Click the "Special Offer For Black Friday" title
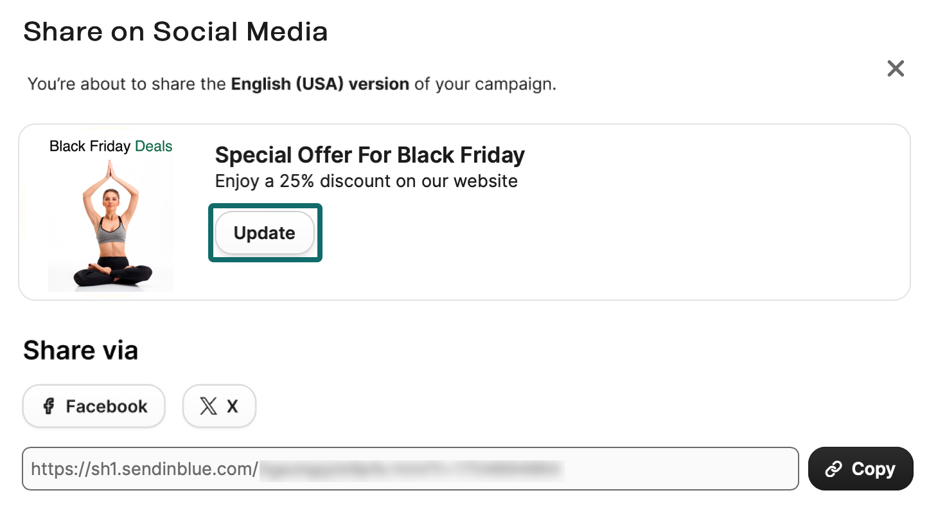Screen dimensions: 929x513 coord(369,155)
